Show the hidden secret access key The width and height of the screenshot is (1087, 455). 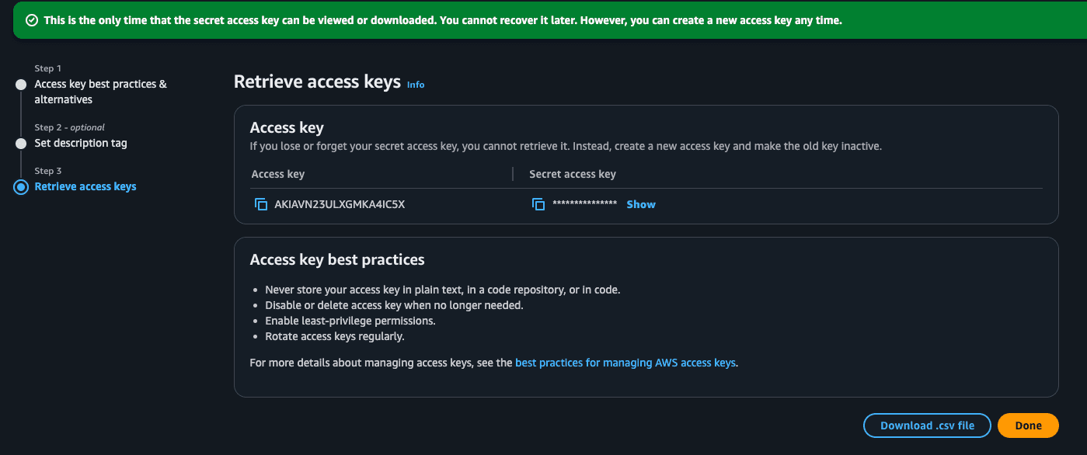[641, 204]
